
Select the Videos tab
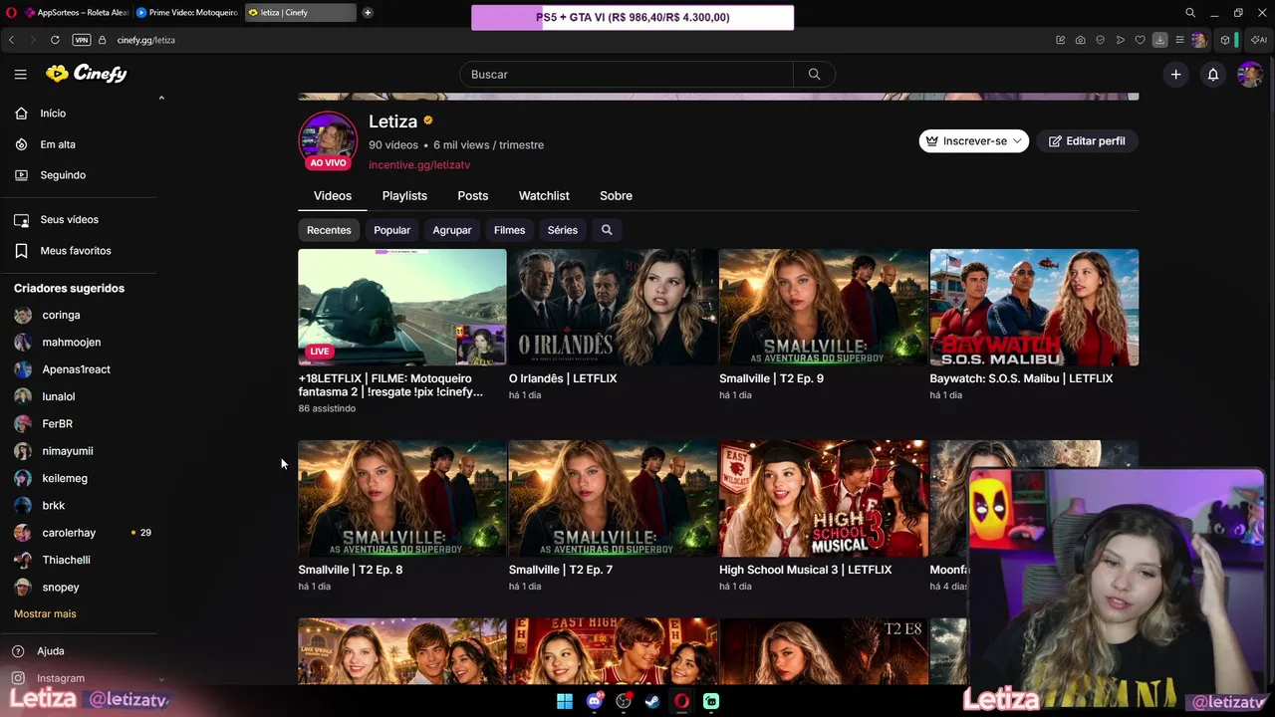[x=333, y=196]
